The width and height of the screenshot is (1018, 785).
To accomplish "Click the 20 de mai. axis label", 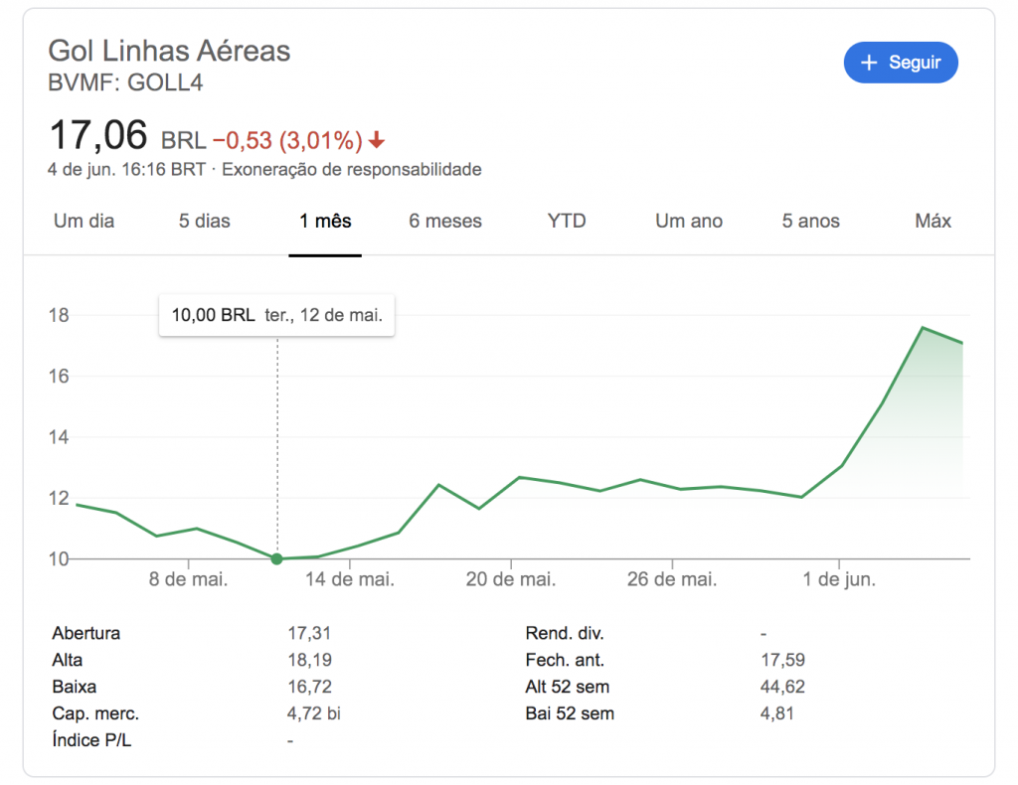I will (511, 578).
